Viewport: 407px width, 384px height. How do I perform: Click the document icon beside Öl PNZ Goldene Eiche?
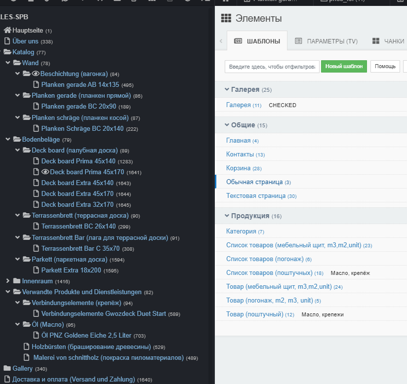click(36, 335)
